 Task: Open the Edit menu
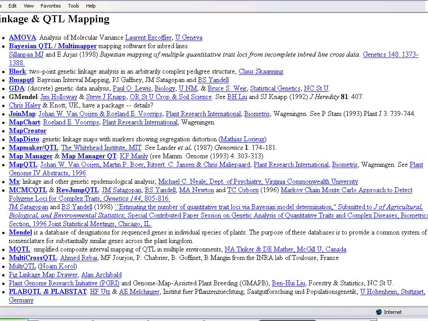click(12, 6)
